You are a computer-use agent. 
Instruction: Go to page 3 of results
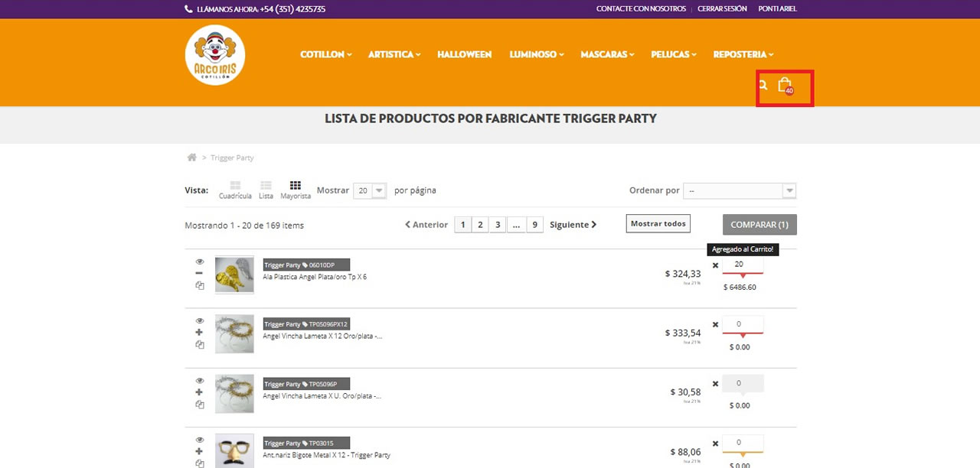pyautogui.click(x=498, y=225)
